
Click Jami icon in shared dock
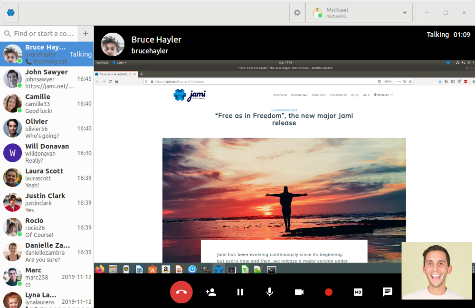[x=218, y=269]
